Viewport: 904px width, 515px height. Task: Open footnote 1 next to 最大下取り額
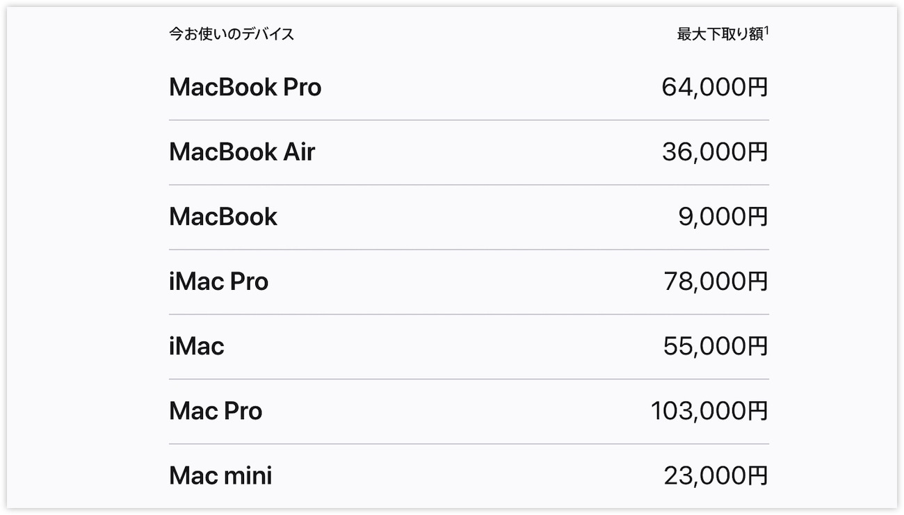coord(766,31)
